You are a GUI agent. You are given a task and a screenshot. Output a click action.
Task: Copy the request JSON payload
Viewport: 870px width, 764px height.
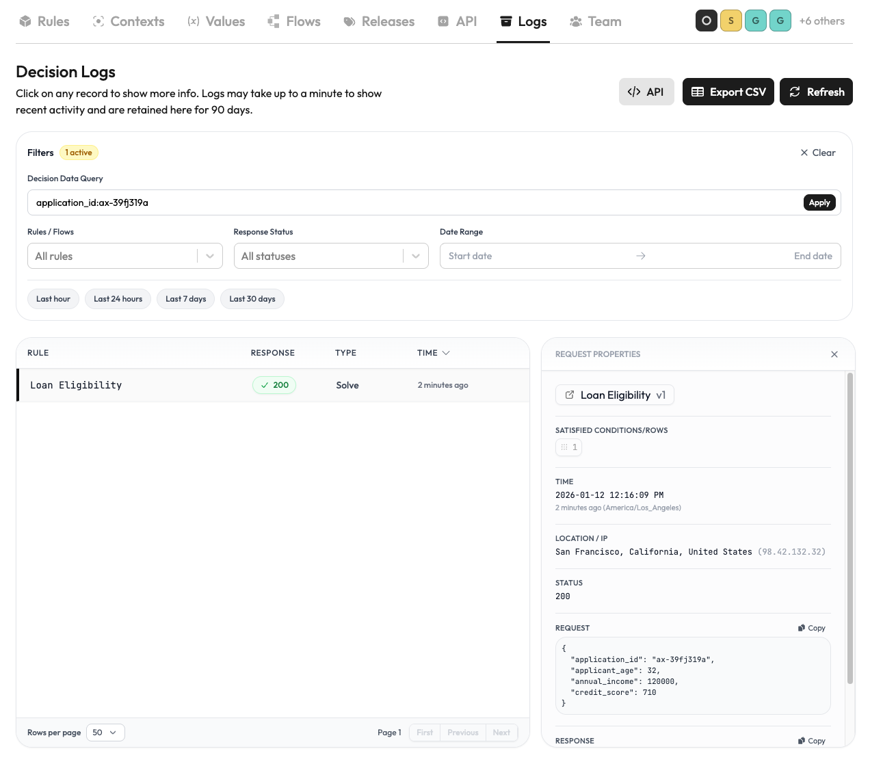[811, 627]
